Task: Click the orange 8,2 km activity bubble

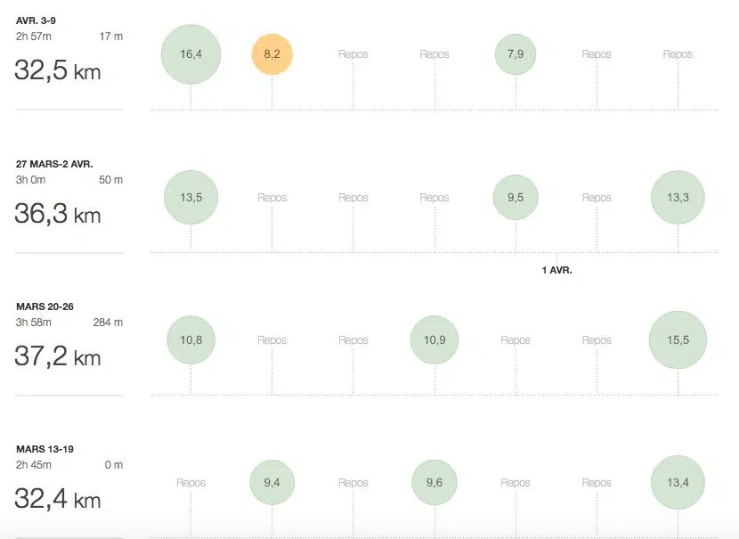Action: point(272,54)
